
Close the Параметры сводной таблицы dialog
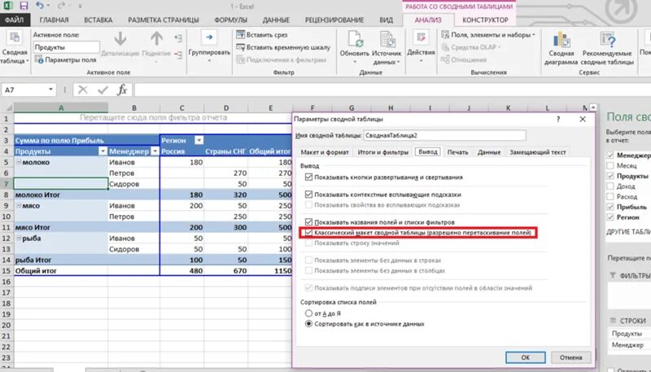[x=583, y=119]
